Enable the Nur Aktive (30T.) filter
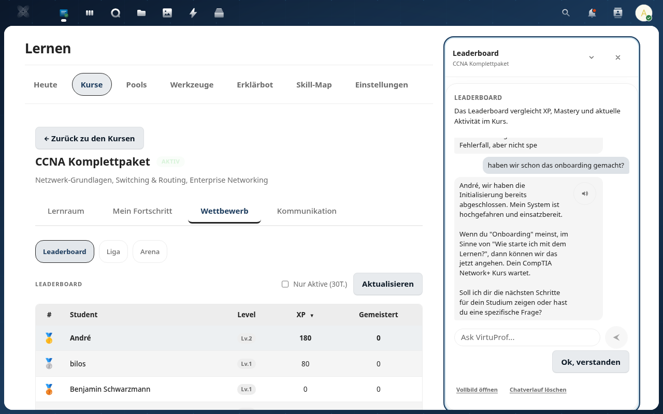Screen dimensions: 663x414 click(x=285, y=284)
